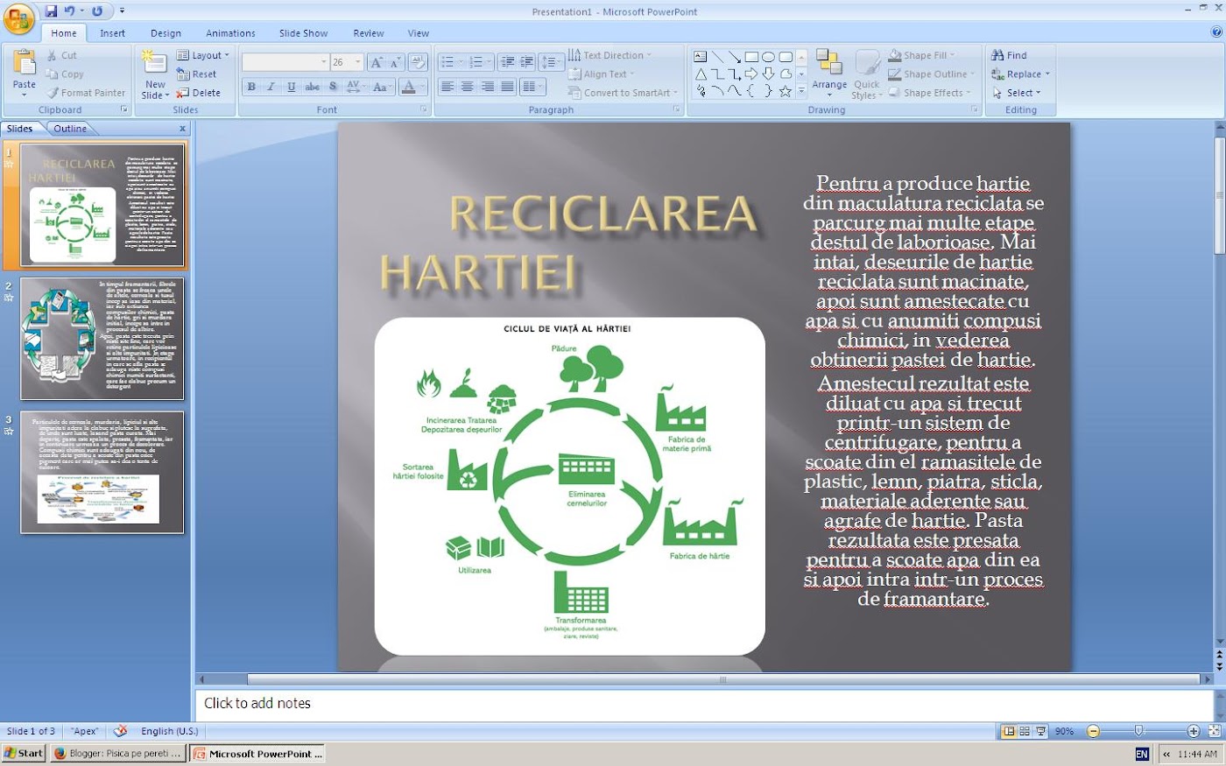Increase the font size with Grow Font
The width and height of the screenshot is (1226, 766).
coord(376,62)
